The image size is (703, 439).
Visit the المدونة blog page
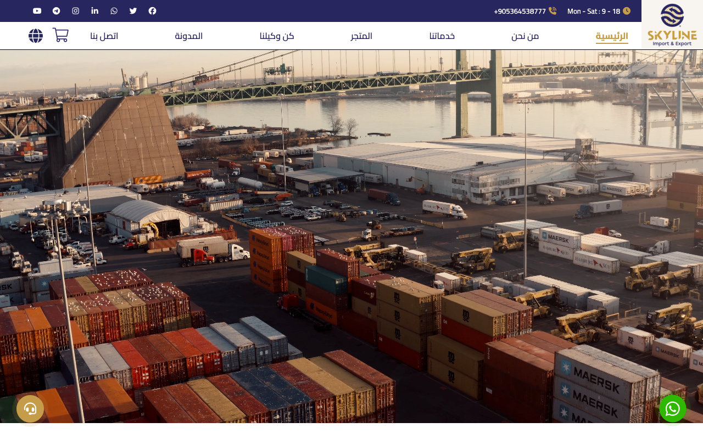click(189, 36)
